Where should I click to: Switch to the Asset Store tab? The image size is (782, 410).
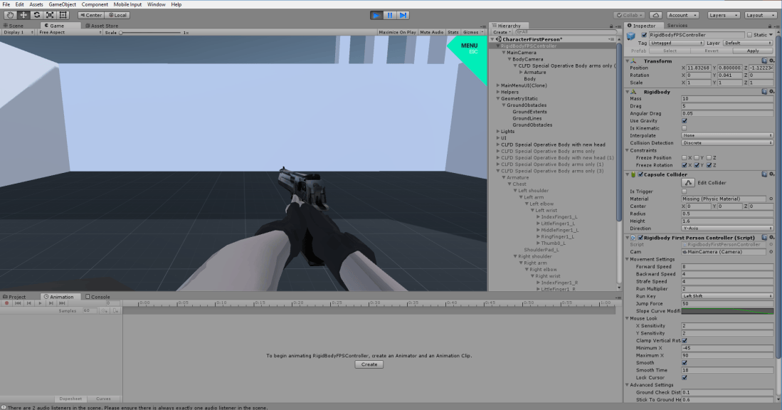[x=102, y=26]
